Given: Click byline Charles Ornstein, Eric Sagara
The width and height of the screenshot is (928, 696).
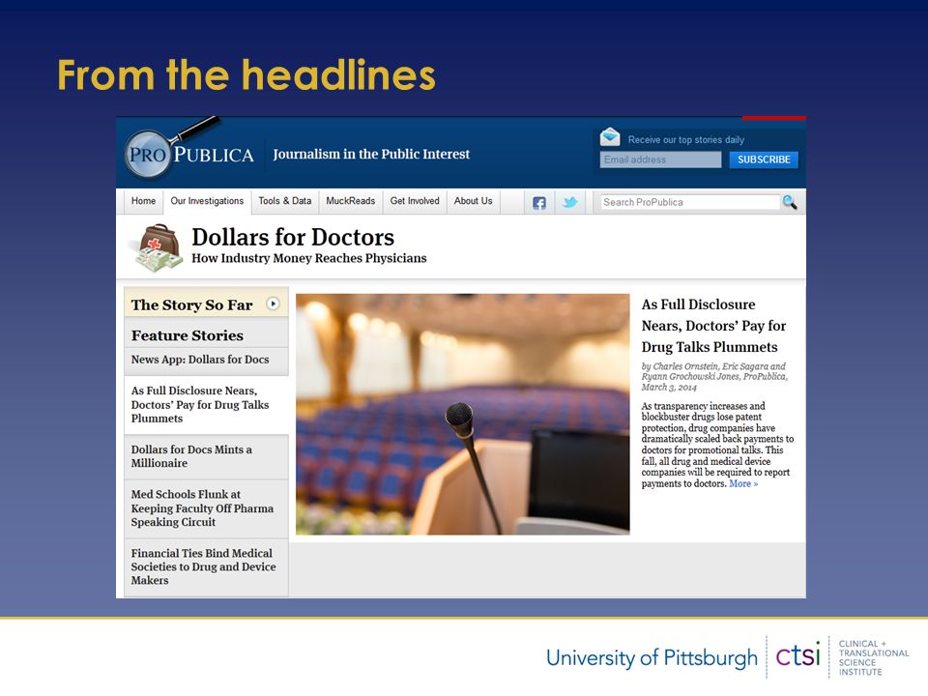Looking at the screenshot, I should 714,377.
